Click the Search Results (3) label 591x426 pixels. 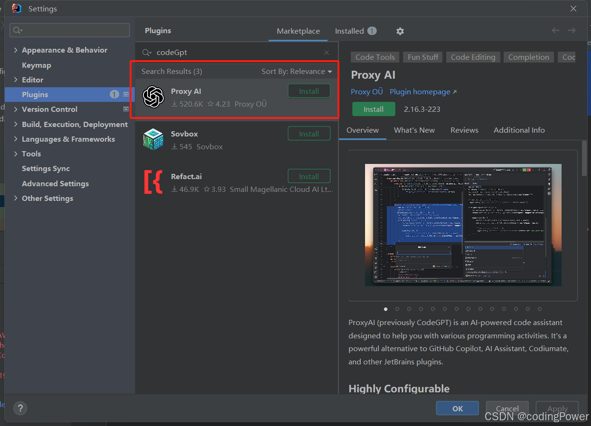172,71
